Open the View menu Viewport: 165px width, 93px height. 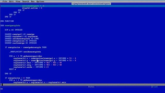tap(18, 2)
